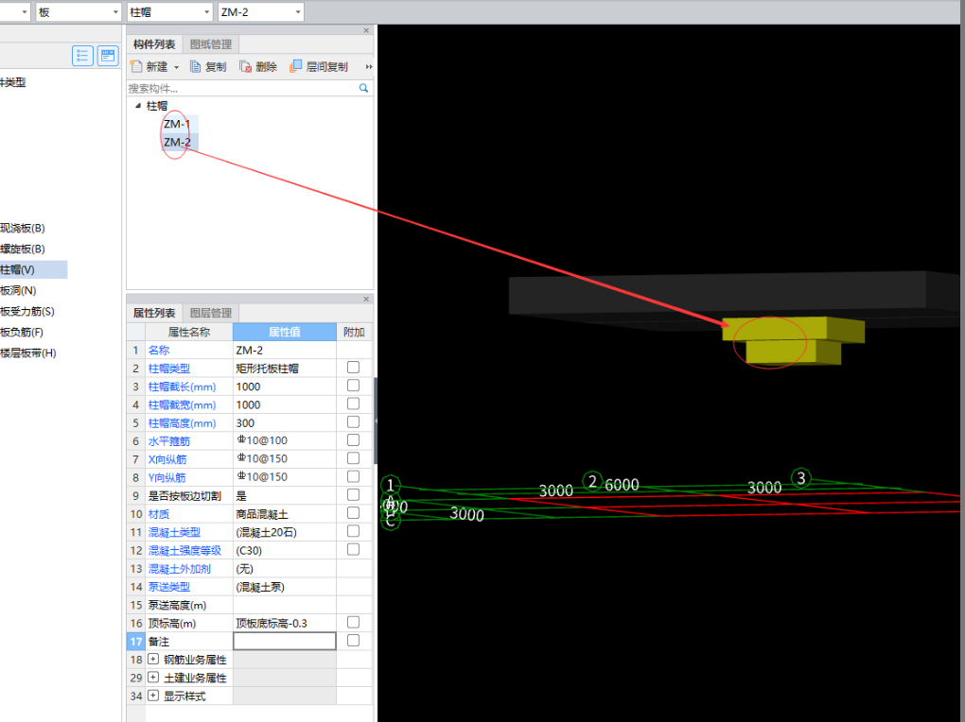Tick the 柱帽截宽 附加 checkbox
This screenshot has width=965, height=722.
pos(353,404)
